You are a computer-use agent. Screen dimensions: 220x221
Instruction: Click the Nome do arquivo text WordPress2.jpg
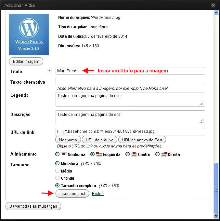[106, 18]
